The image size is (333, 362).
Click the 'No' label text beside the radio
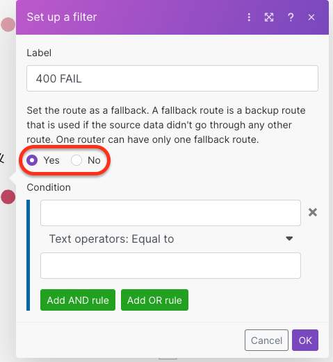(x=94, y=160)
